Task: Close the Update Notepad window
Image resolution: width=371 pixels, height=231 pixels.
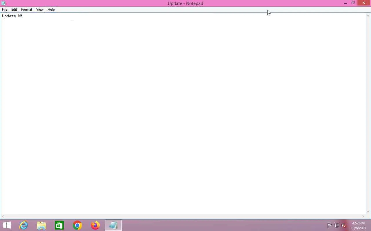Action: [364, 3]
